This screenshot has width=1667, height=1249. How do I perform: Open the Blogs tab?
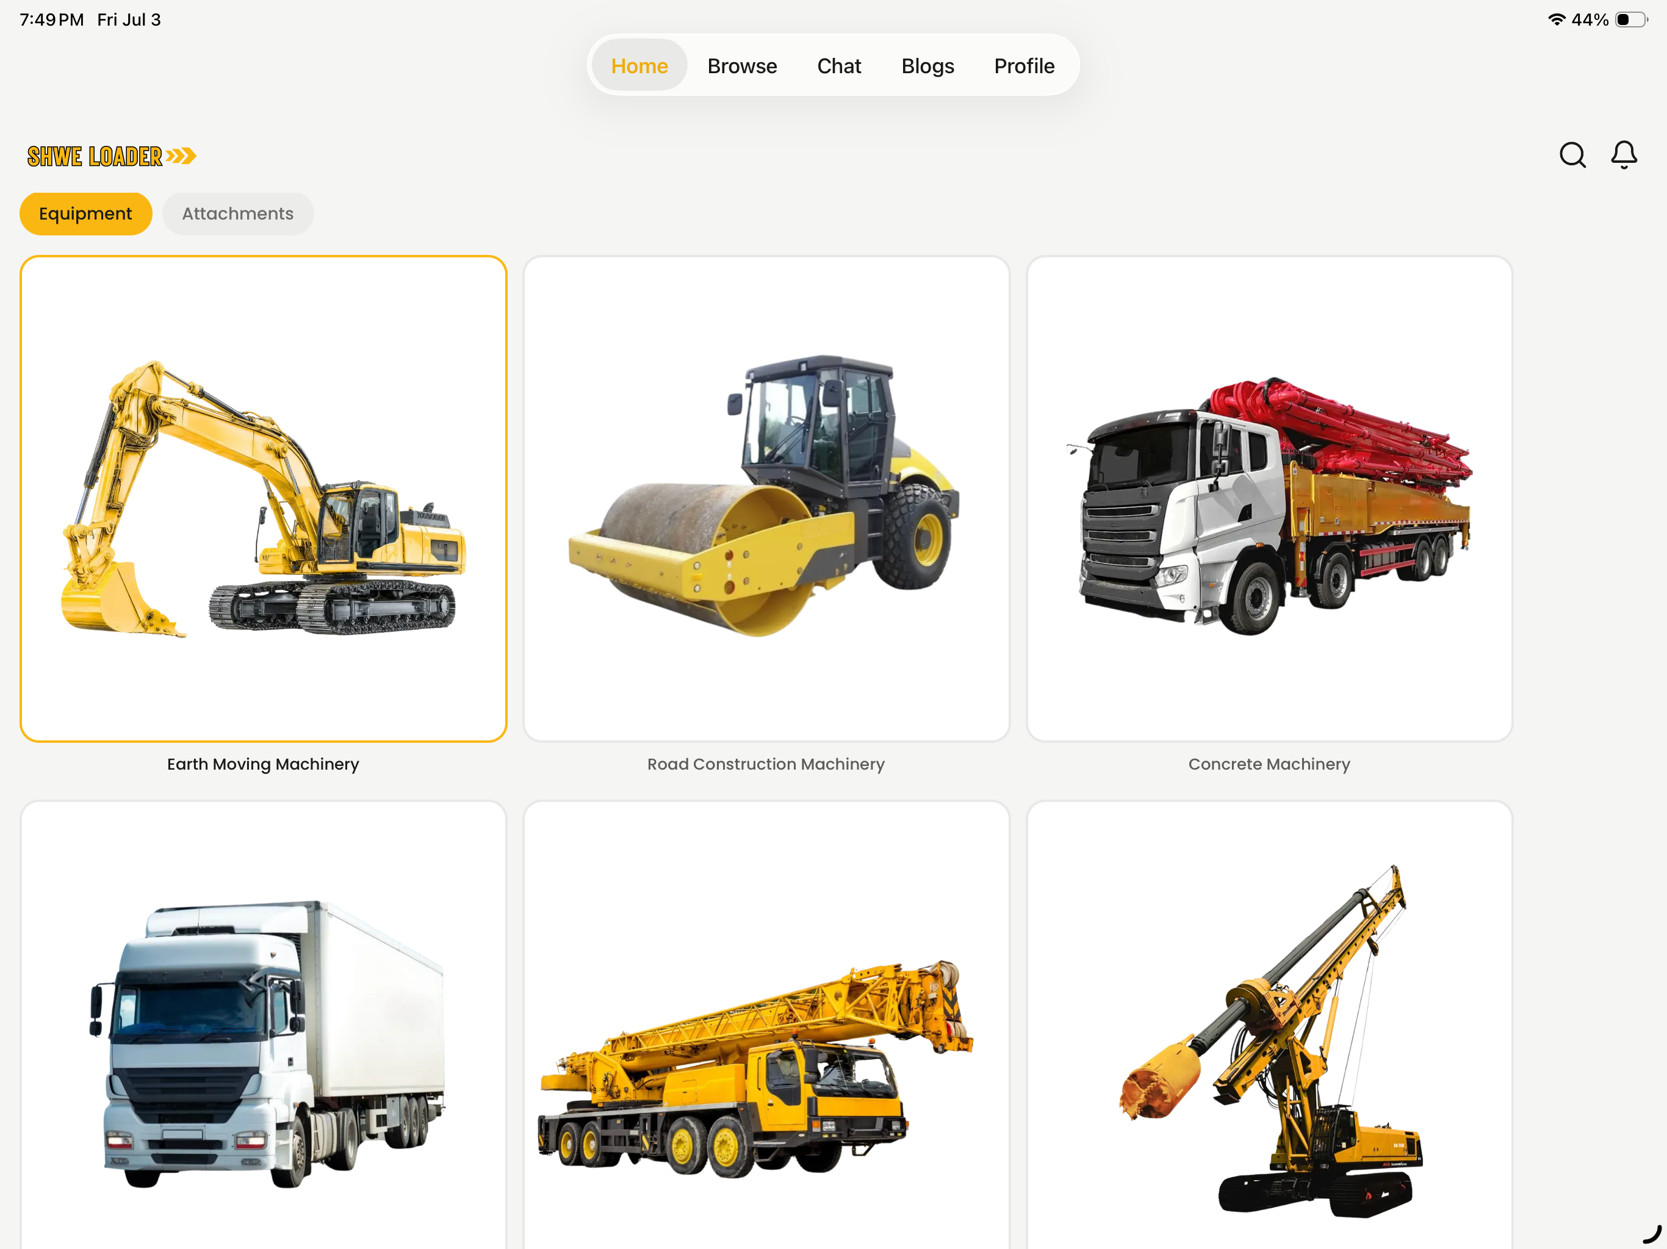click(x=927, y=65)
